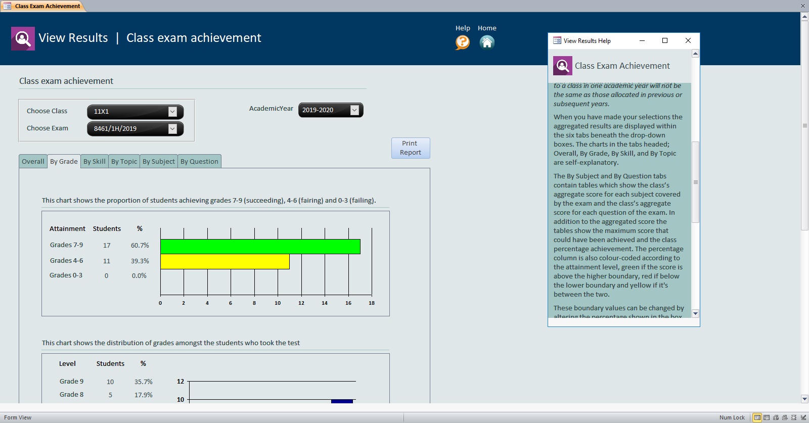Click the 'Grade 9' level row label
Viewport: 809px width, 423px height.
click(71, 382)
